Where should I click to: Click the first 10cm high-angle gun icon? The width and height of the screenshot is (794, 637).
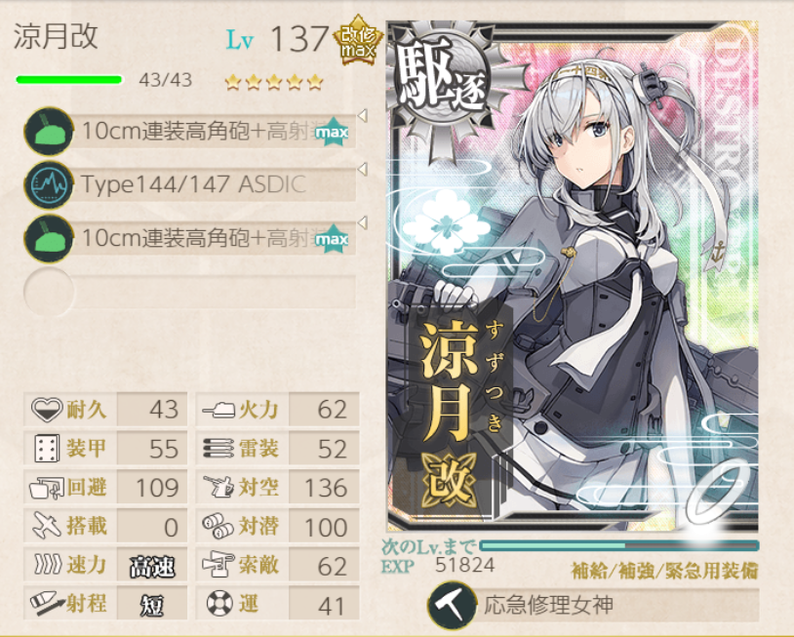click(x=49, y=131)
